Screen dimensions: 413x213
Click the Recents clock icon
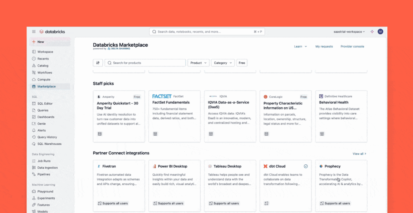click(34, 59)
